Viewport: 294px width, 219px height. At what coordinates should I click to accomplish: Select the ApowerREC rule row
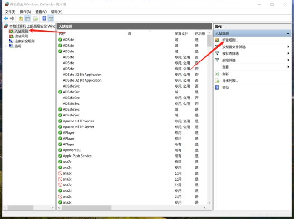tap(132, 150)
